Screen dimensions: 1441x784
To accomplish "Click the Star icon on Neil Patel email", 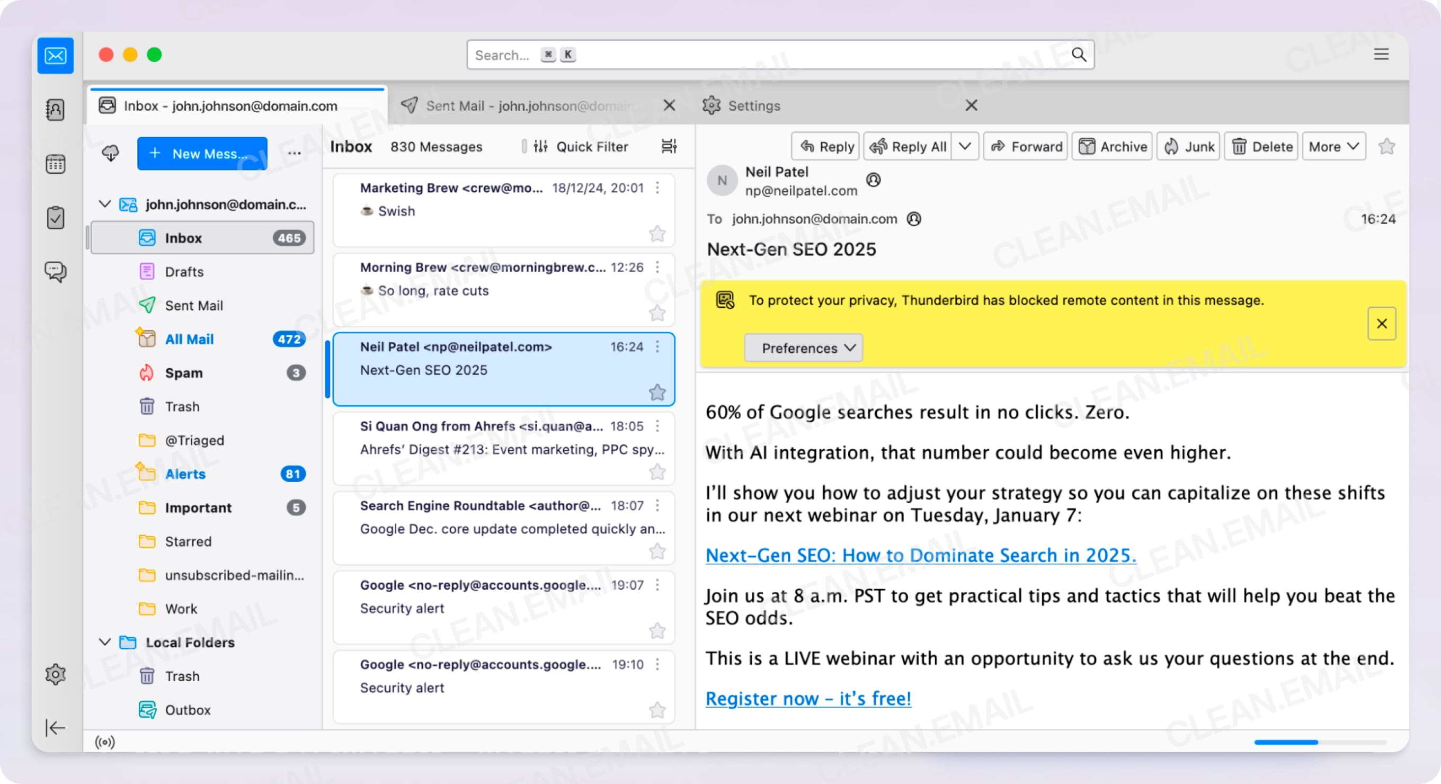I will click(x=657, y=391).
